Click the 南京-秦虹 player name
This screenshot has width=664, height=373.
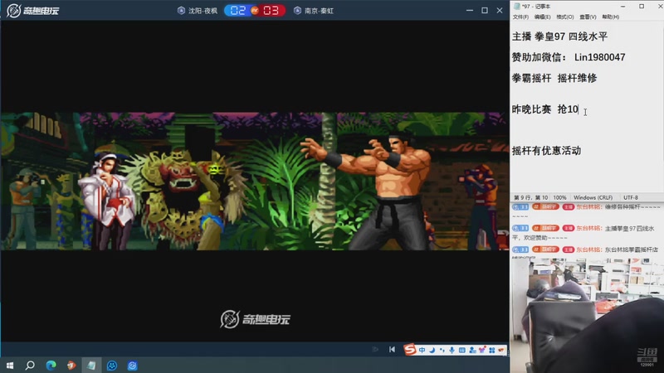[x=319, y=11]
